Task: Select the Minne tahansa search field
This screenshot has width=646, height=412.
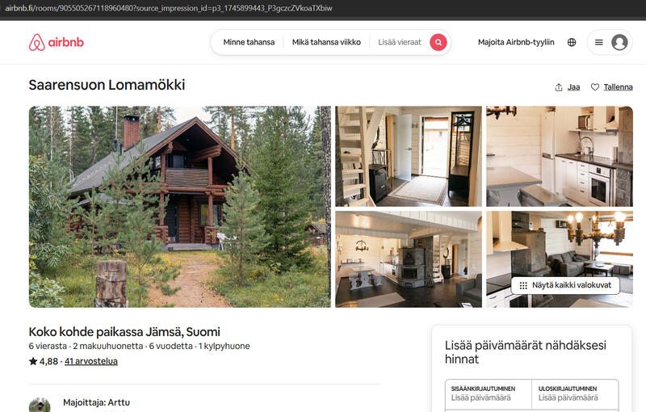Action: click(249, 42)
